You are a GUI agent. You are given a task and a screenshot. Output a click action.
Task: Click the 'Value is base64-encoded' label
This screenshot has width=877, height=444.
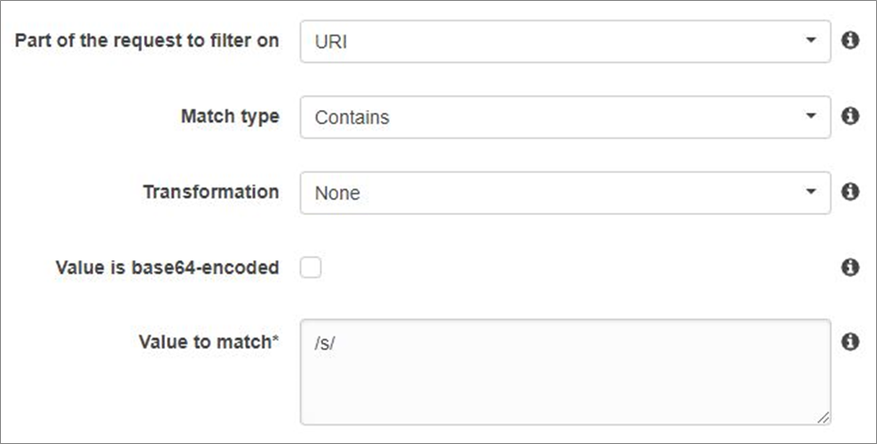click(167, 267)
